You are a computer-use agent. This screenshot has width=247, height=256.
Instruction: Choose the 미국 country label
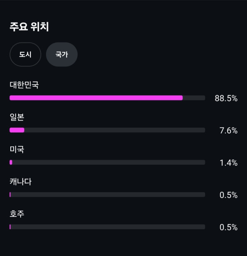click(17, 149)
